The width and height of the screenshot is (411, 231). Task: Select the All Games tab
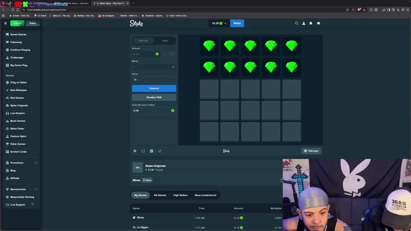[160, 195]
